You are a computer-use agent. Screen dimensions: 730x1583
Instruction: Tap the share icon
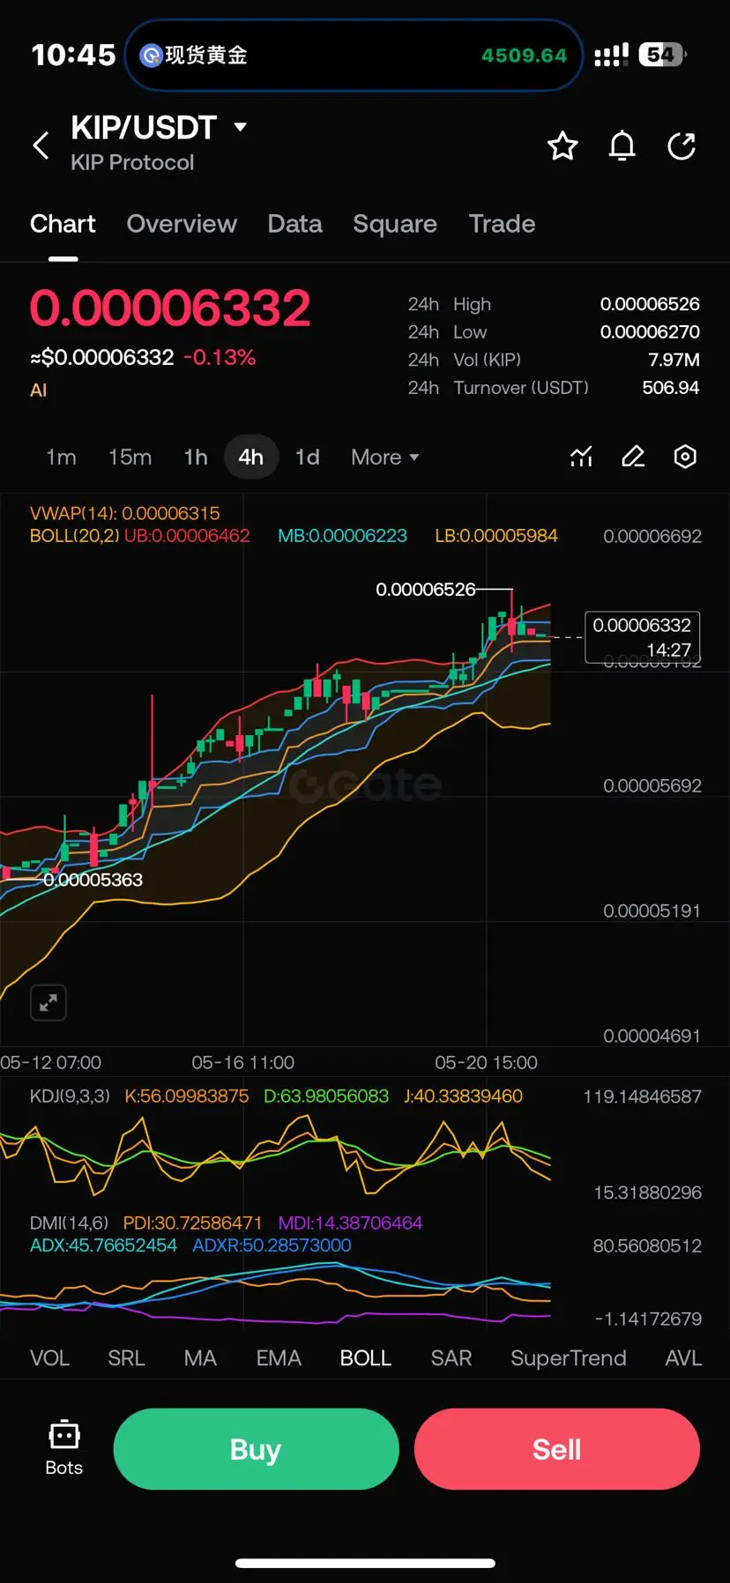tap(682, 145)
